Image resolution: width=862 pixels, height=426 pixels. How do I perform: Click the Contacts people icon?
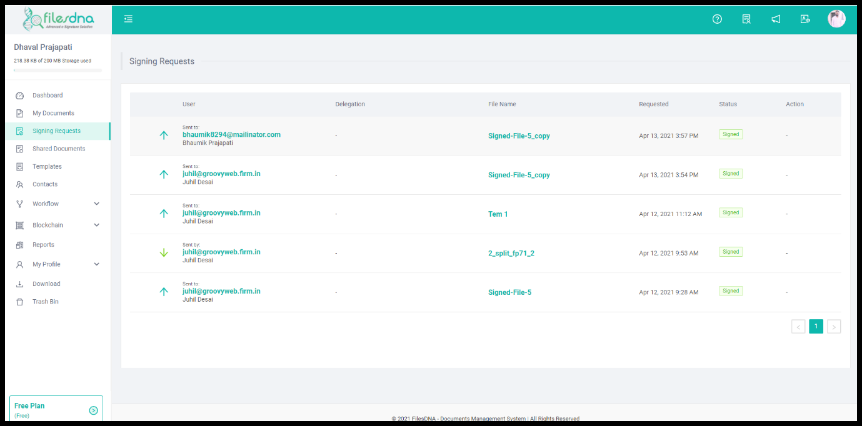coord(19,184)
